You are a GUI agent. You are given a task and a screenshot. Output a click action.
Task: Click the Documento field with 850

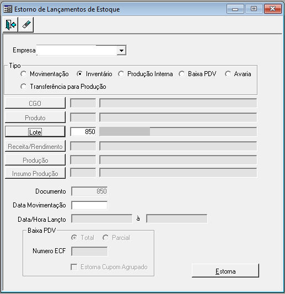[89, 191]
